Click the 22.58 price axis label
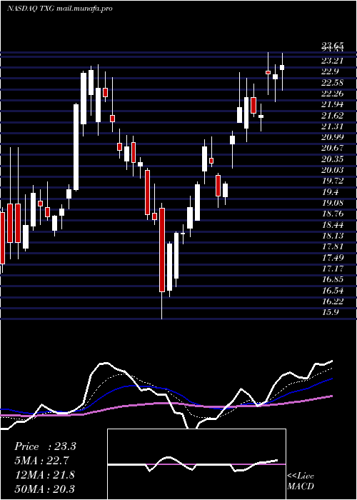Viewport: 357px width, 500px height. pos(333,83)
